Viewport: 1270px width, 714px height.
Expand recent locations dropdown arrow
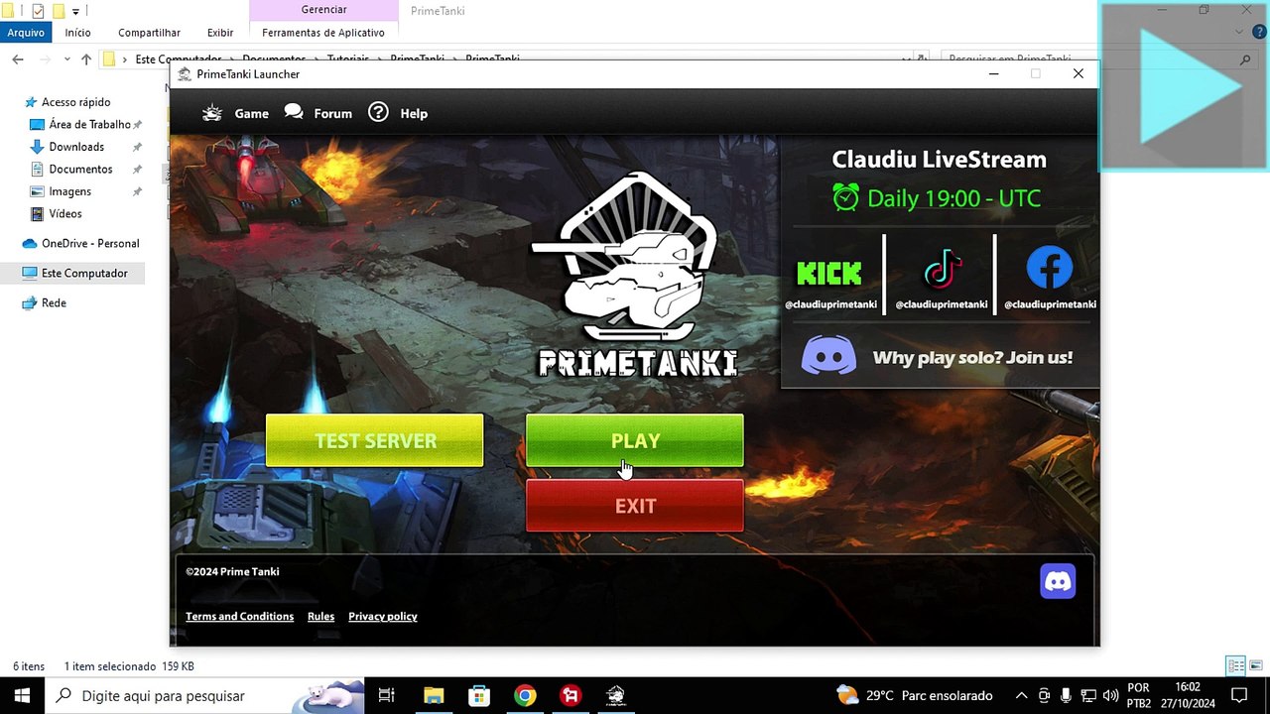[x=67, y=59]
